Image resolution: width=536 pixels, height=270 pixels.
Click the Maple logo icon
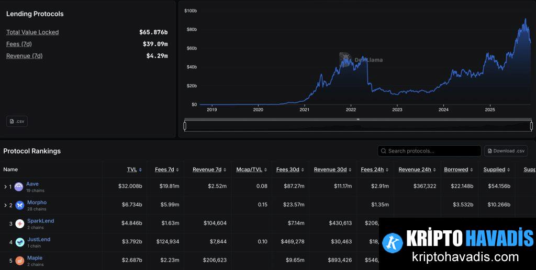[20, 261]
